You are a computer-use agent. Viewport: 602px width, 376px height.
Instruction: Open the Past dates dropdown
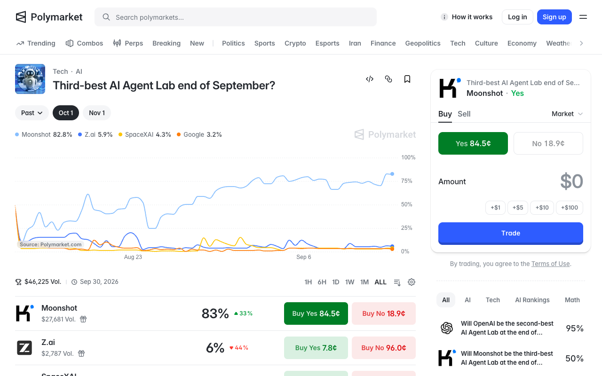(32, 113)
